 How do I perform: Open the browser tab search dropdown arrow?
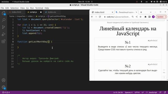(x=151, y=12)
